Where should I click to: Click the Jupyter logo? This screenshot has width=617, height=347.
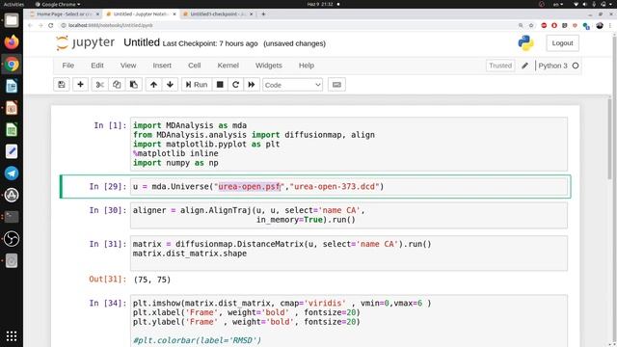86,42
